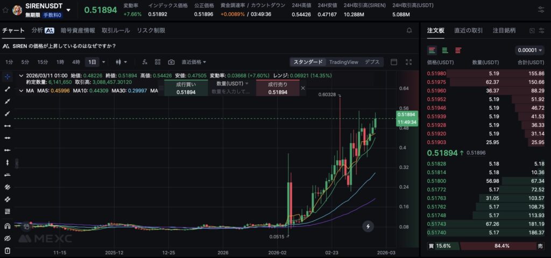Open the 0.00001 price precision dropdown
The width and height of the screenshot is (551, 258).
[x=530, y=50]
